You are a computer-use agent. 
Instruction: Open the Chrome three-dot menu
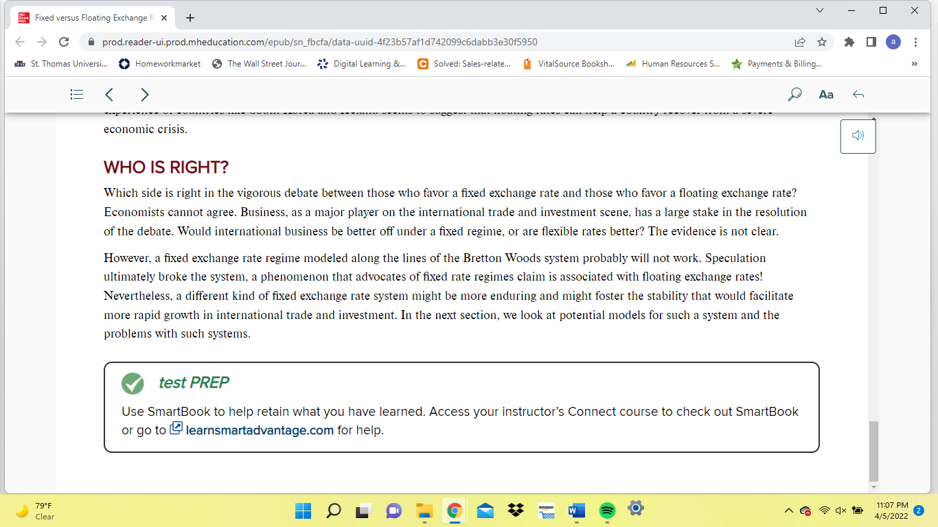pyautogui.click(x=916, y=42)
